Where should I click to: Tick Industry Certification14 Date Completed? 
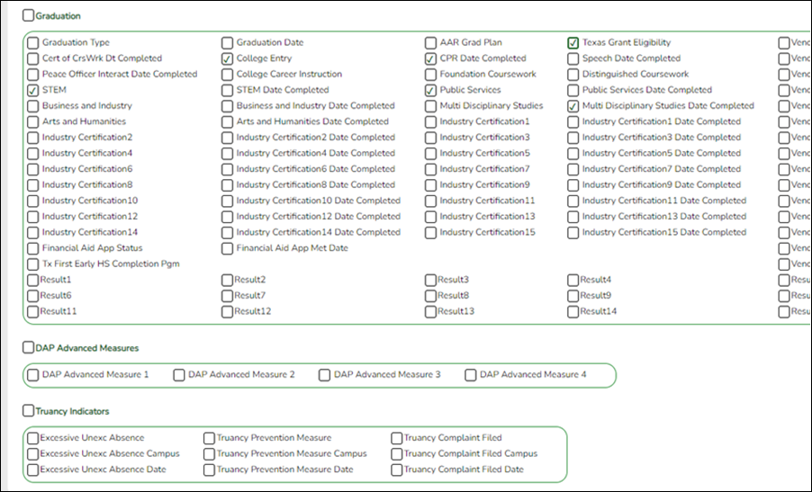point(228,233)
